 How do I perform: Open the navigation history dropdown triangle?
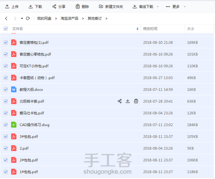click(x=22, y=19)
